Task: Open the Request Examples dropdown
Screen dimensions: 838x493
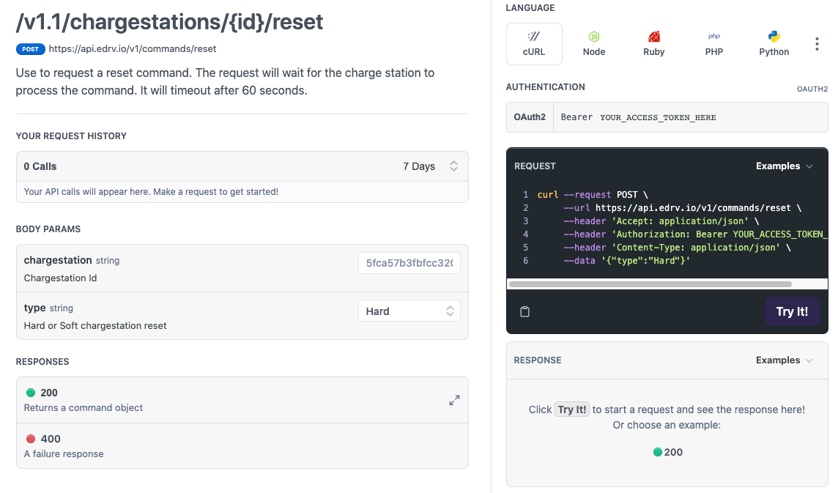Action: point(784,166)
